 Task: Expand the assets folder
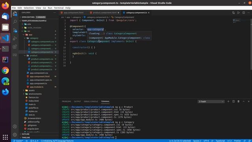pos(31,90)
